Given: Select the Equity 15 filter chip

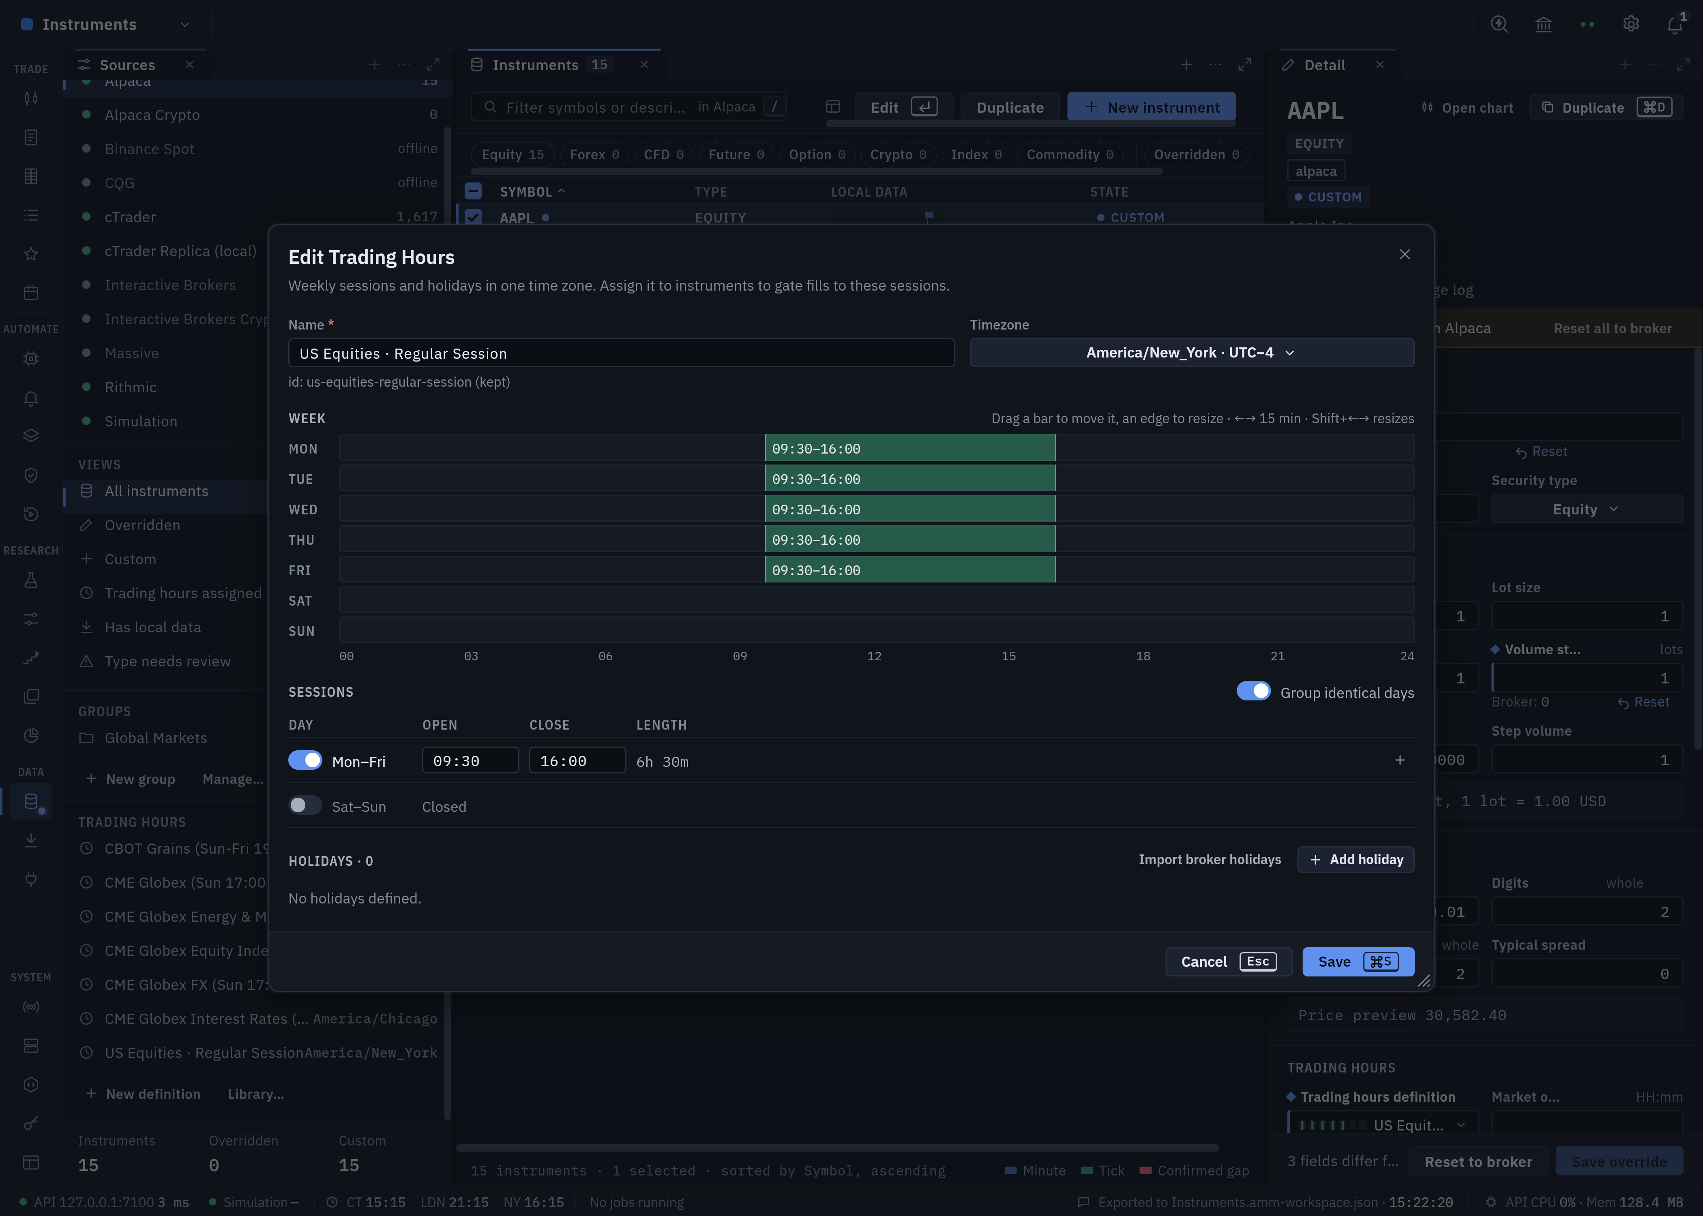Looking at the screenshot, I should coord(512,154).
